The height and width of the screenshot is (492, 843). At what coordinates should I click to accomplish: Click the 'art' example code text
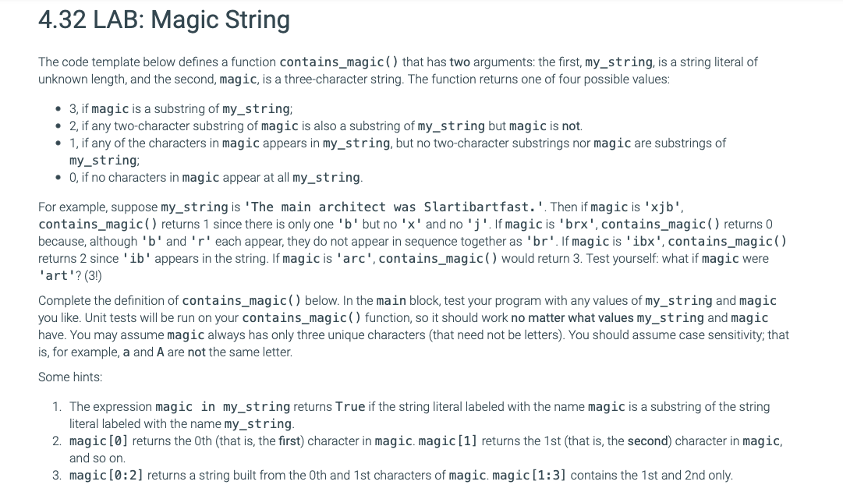pyautogui.click(x=57, y=276)
